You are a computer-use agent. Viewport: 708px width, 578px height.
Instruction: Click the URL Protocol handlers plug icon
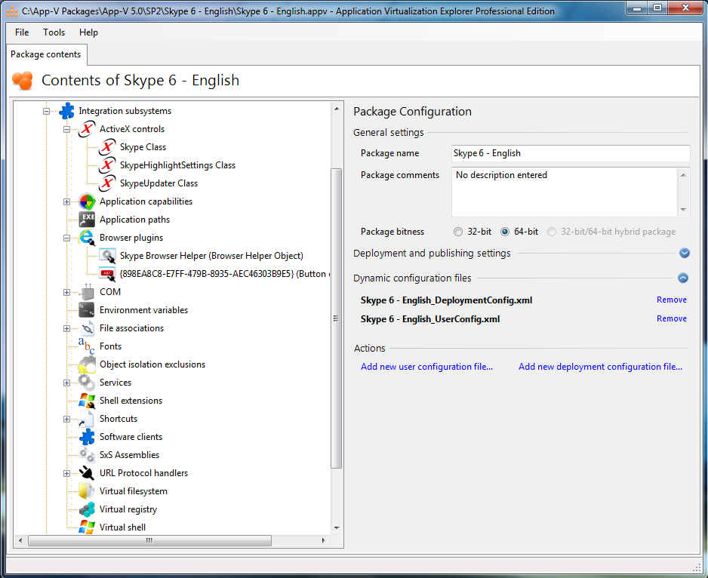tap(87, 473)
